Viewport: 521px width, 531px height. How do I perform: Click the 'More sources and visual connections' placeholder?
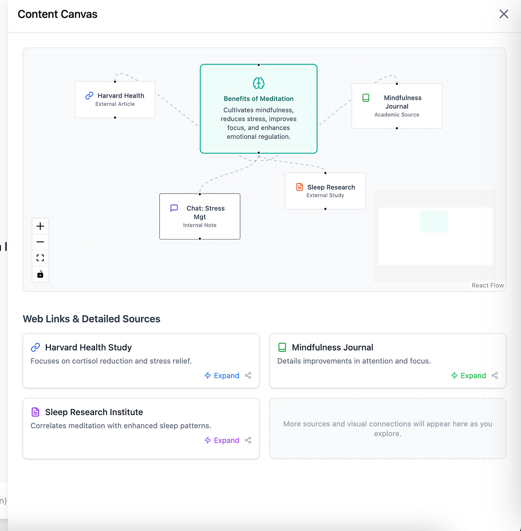(x=388, y=429)
